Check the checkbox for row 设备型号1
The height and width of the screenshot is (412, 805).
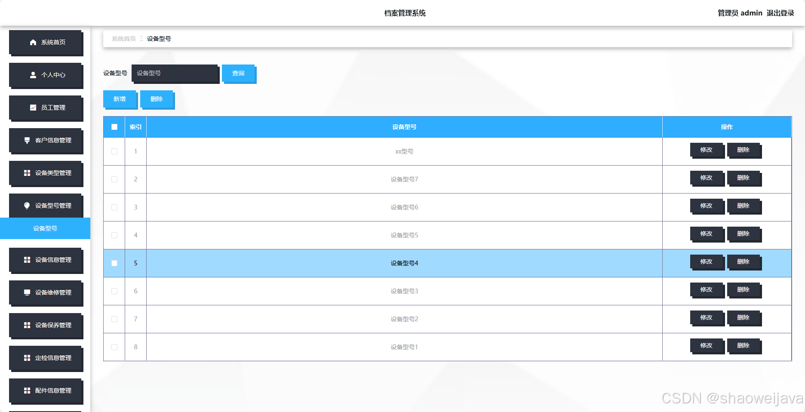(114, 347)
